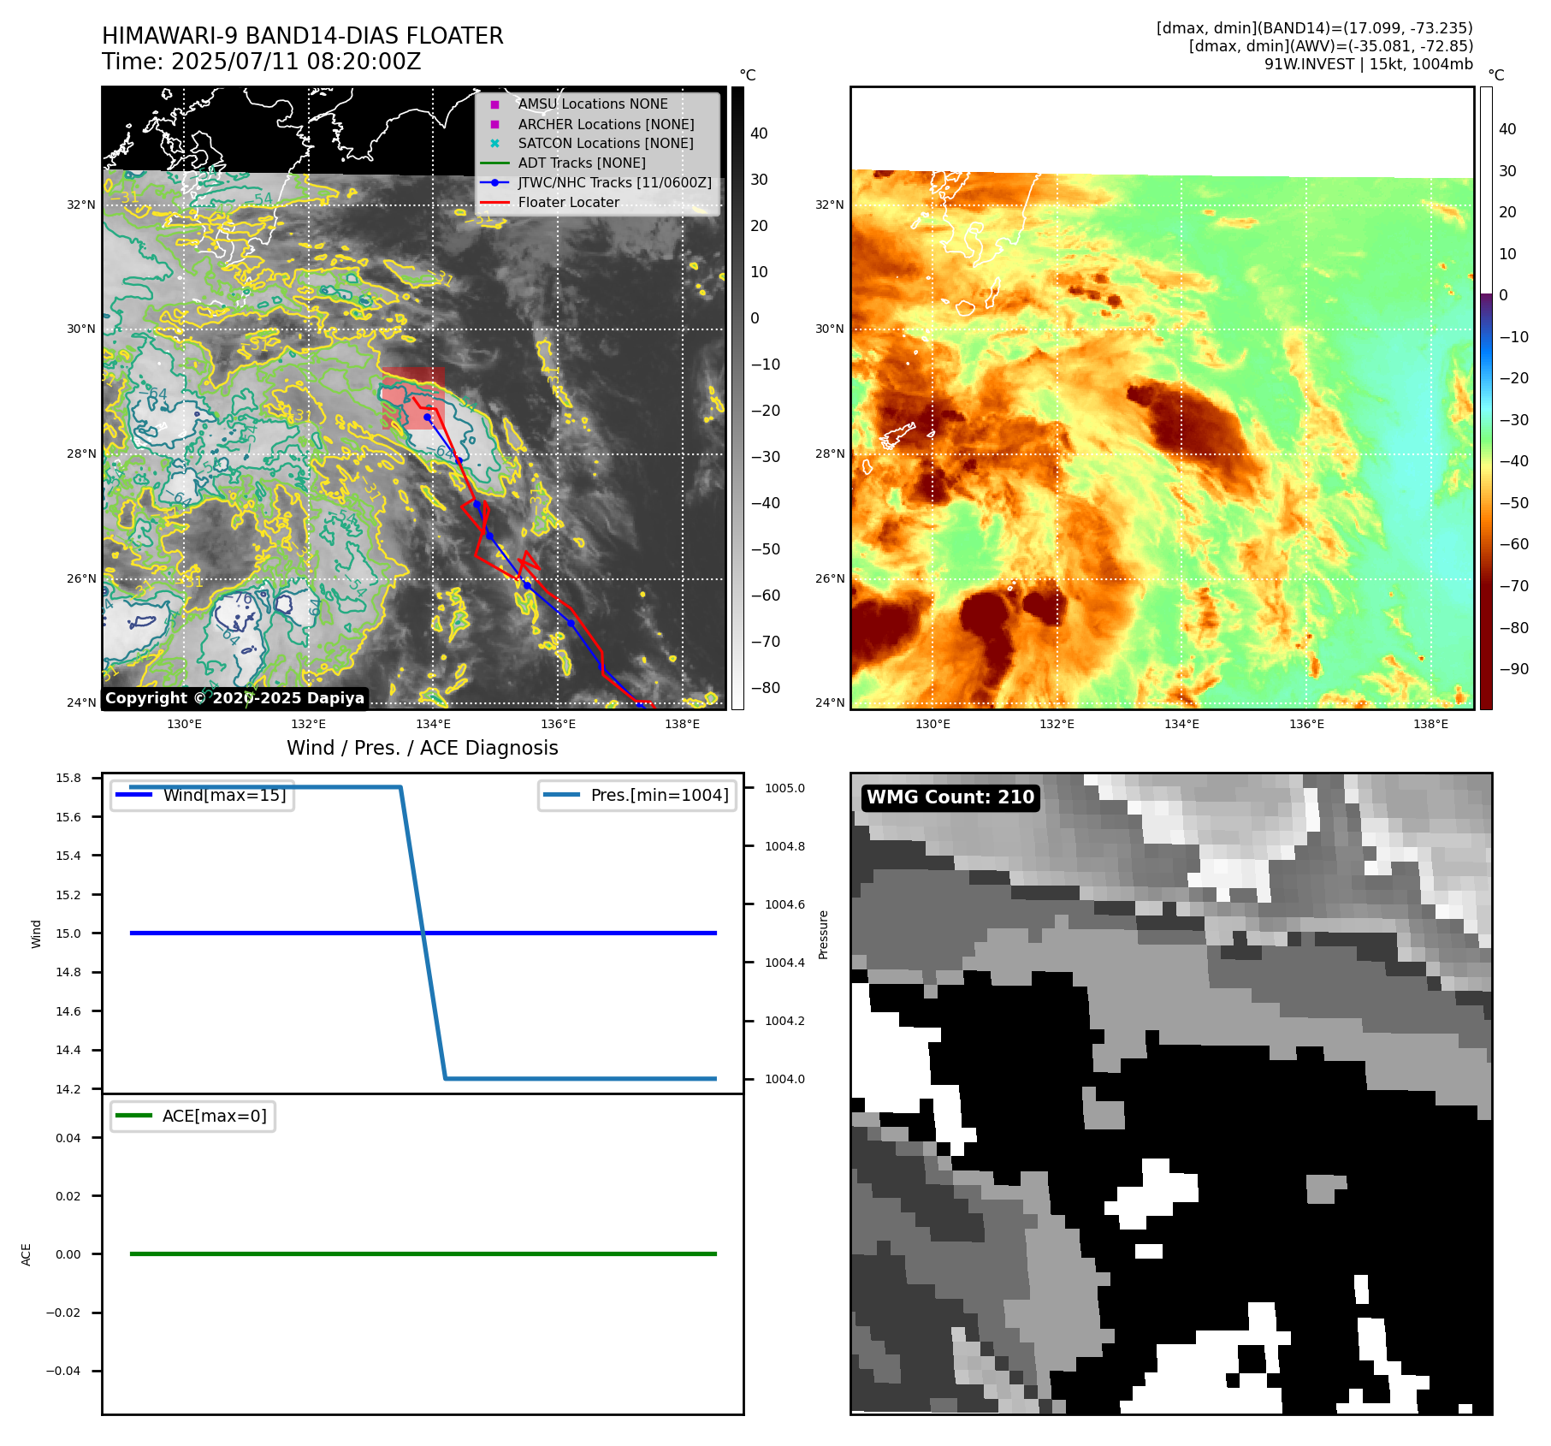
Task: Click the 'Wind / Pres. / ACE Diagnosis' chart title
Action: 423,748
